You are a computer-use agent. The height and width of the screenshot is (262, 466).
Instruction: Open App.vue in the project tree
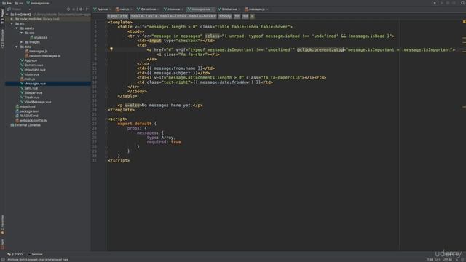(28, 60)
